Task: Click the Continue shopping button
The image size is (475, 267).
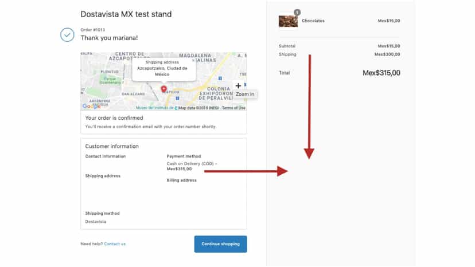Action: (220, 244)
